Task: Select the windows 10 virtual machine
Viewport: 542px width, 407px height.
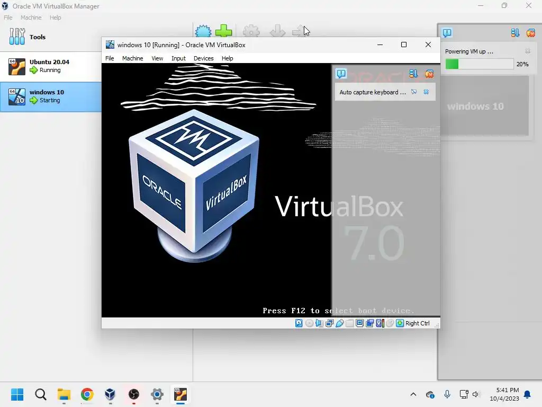Action: (x=50, y=96)
